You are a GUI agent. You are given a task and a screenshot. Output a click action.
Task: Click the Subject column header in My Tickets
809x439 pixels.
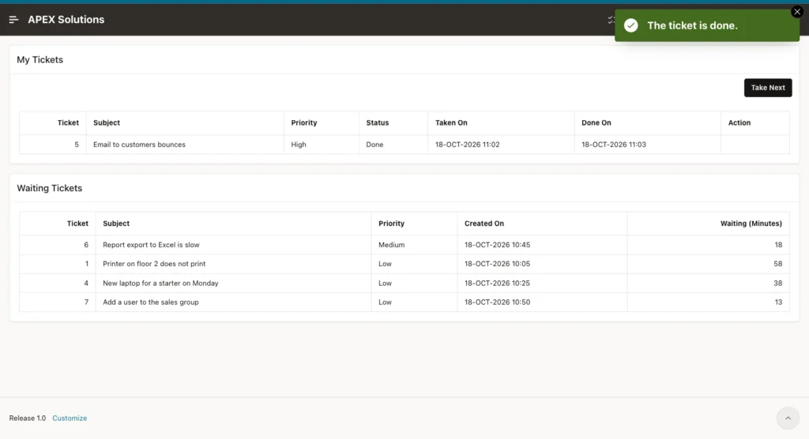107,122
